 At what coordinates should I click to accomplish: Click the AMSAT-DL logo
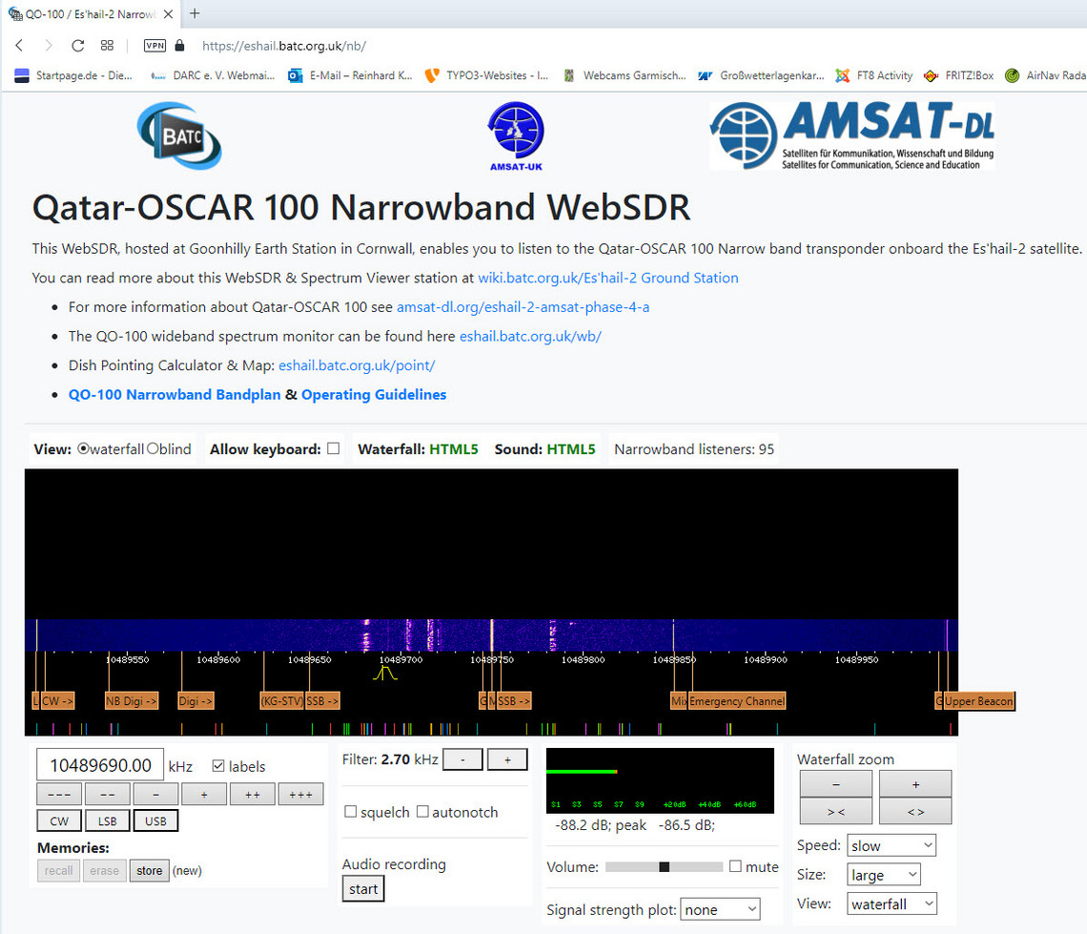pyautogui.click(x=852, y=135)
